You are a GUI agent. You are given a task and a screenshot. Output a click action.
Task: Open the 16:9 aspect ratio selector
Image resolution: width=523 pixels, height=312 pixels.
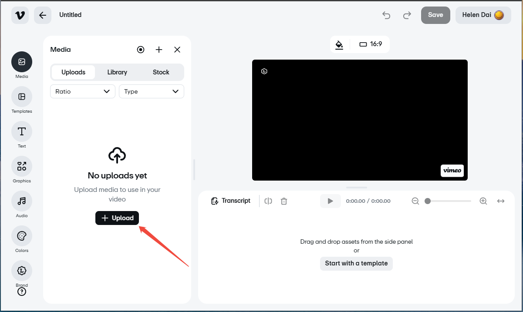371,44
